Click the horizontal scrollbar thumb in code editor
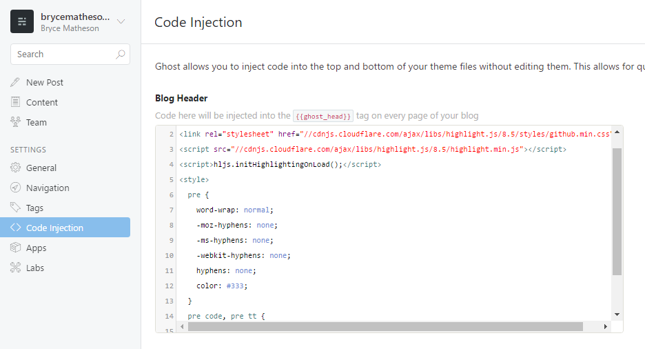 pos(385,326)
